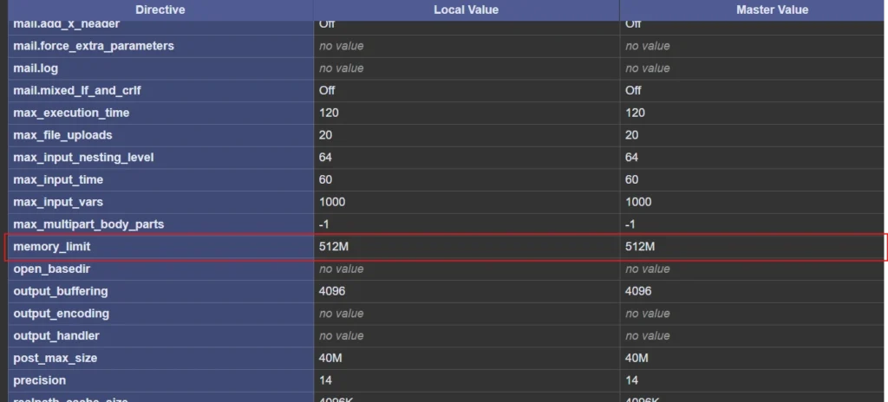Click the Local Value column header
888x402 pixels.
467,10
